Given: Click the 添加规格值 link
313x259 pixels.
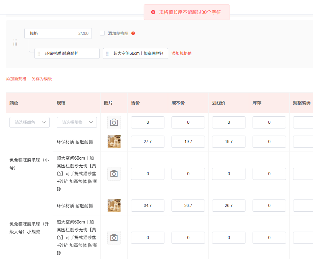Looking at the screenshot, I should [182, 53].
